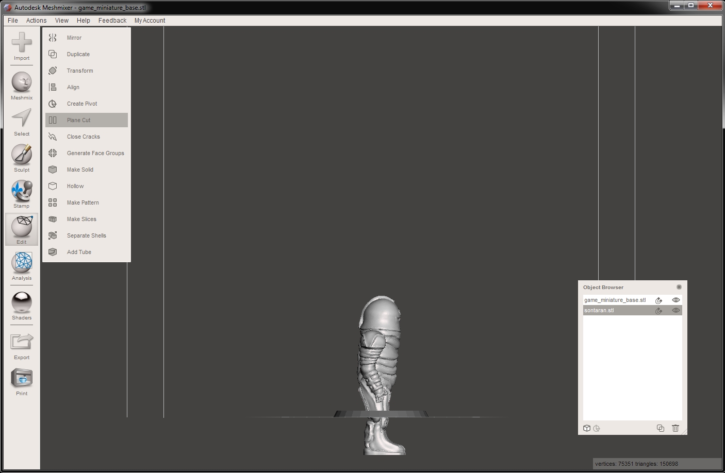The image size is (725, 473).
Task: Open the Stamp tool
Action: coord(22,194)
